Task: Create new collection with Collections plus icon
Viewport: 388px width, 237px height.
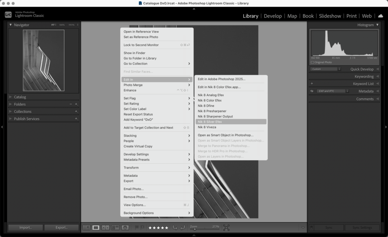Action: [x=76, y=111]
